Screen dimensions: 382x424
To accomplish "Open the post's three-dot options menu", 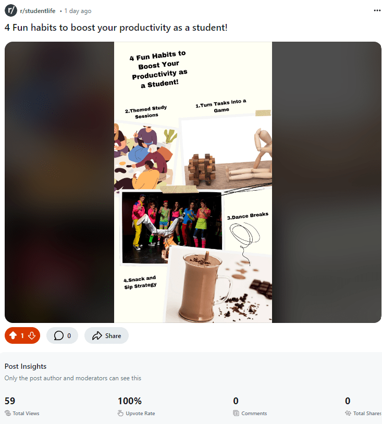I will [377, 10].
